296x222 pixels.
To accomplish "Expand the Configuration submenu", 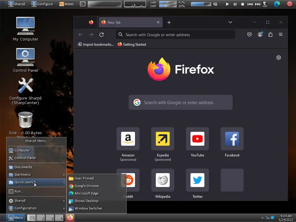I will tap(36, 208).
